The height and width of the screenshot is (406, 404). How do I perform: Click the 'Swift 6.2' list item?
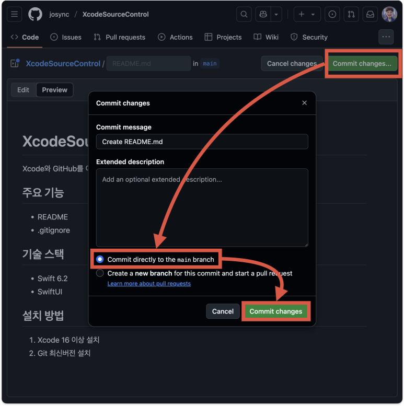tap(53, 279)
